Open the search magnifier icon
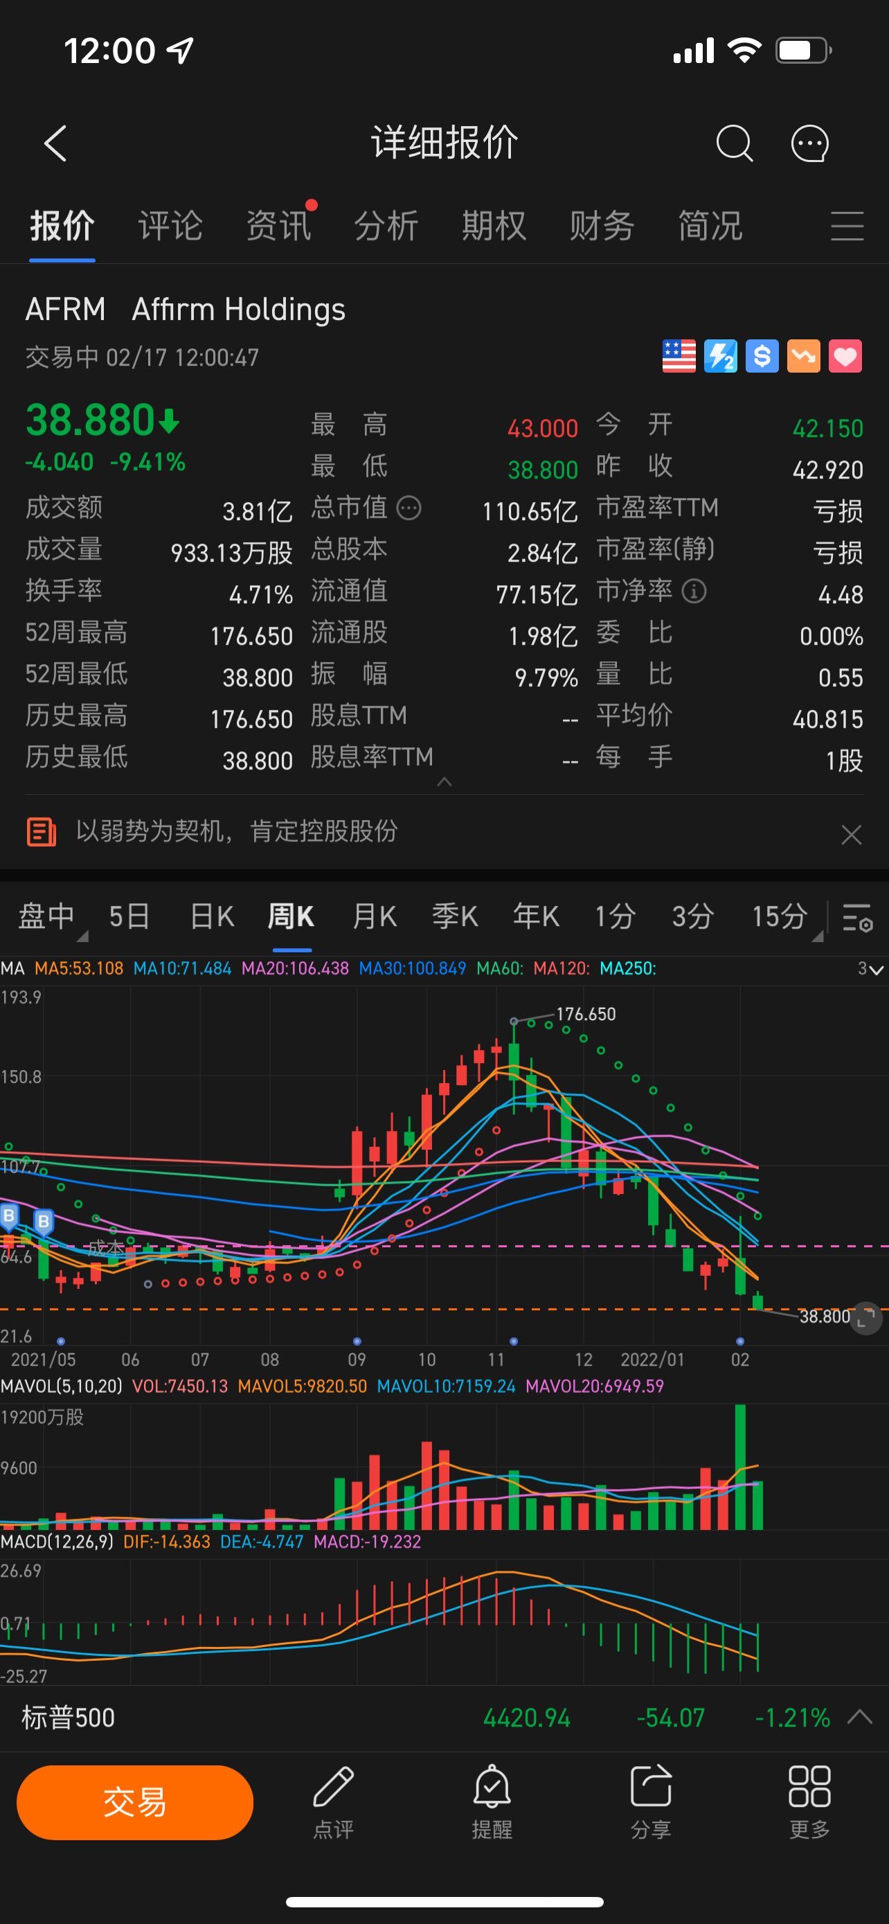889x1924 pixels. (x=734, y=143)
